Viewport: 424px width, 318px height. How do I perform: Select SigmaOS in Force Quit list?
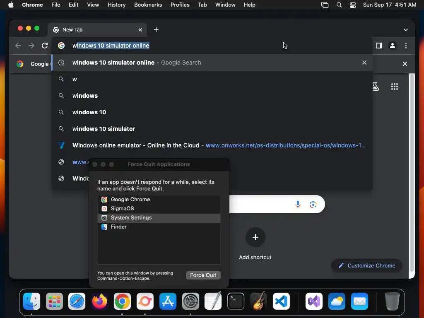point(159,209)
